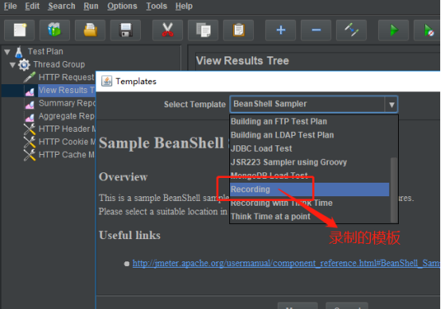441x309 pixels.
Task: Save the test plan with floppy icon
Action: pyautogui.click(x=126, y=30)
